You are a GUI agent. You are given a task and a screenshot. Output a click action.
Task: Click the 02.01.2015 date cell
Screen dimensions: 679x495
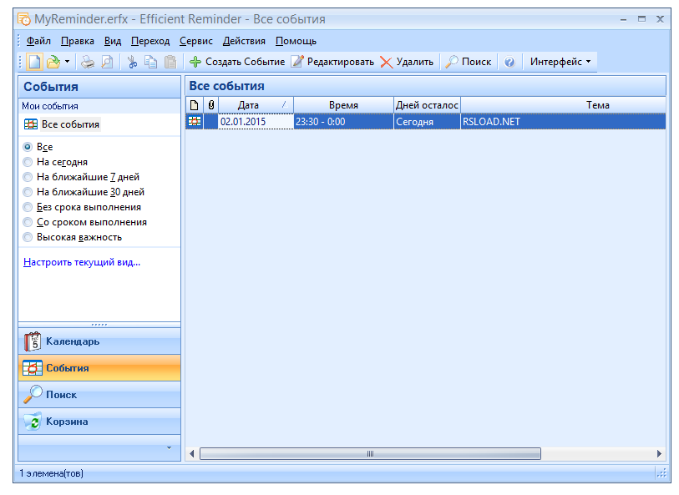tap(256, 122)
